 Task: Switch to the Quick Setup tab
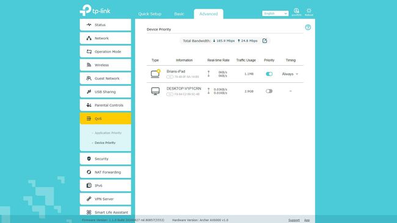click(150, 14)
